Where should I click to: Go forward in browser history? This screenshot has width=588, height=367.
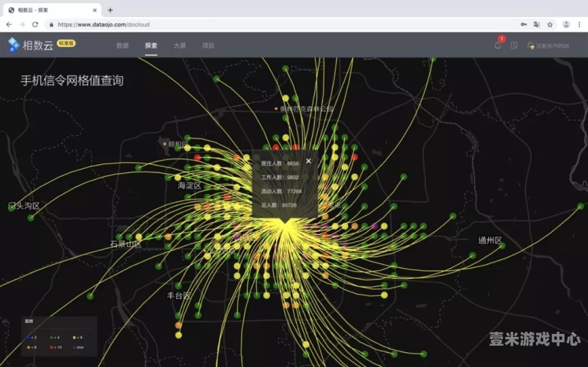(x=22, y=24)
